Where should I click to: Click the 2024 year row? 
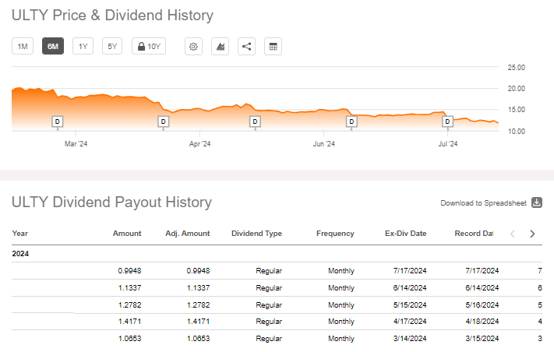tap(277, 254)
